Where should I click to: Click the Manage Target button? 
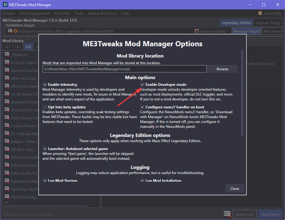tap(246, 31)
